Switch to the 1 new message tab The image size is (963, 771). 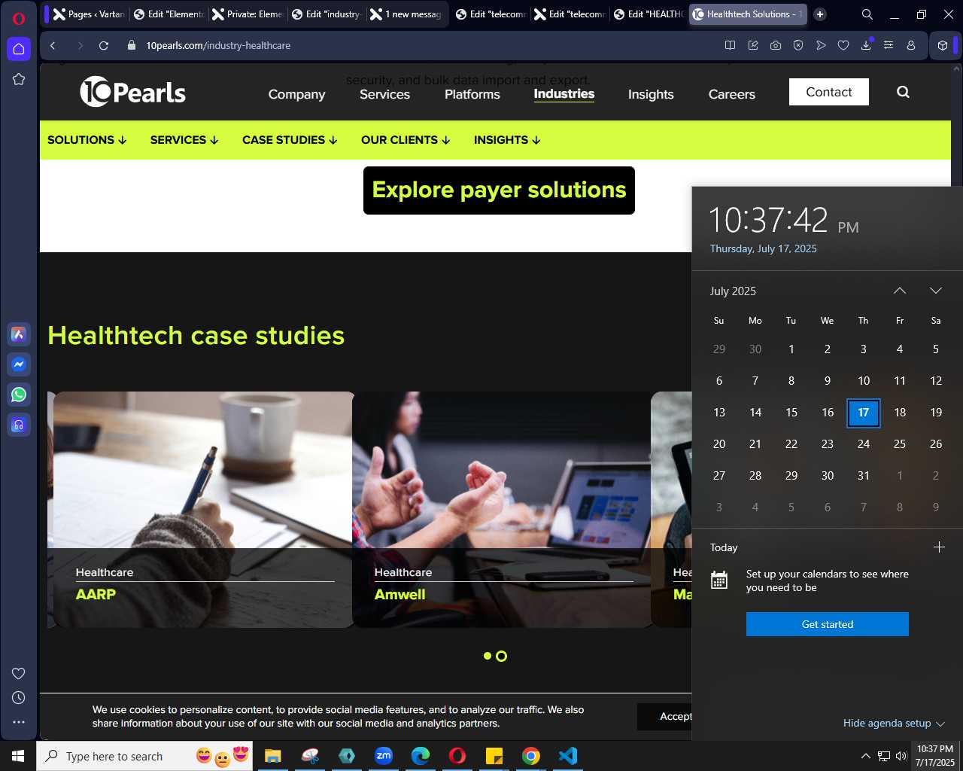406,14
